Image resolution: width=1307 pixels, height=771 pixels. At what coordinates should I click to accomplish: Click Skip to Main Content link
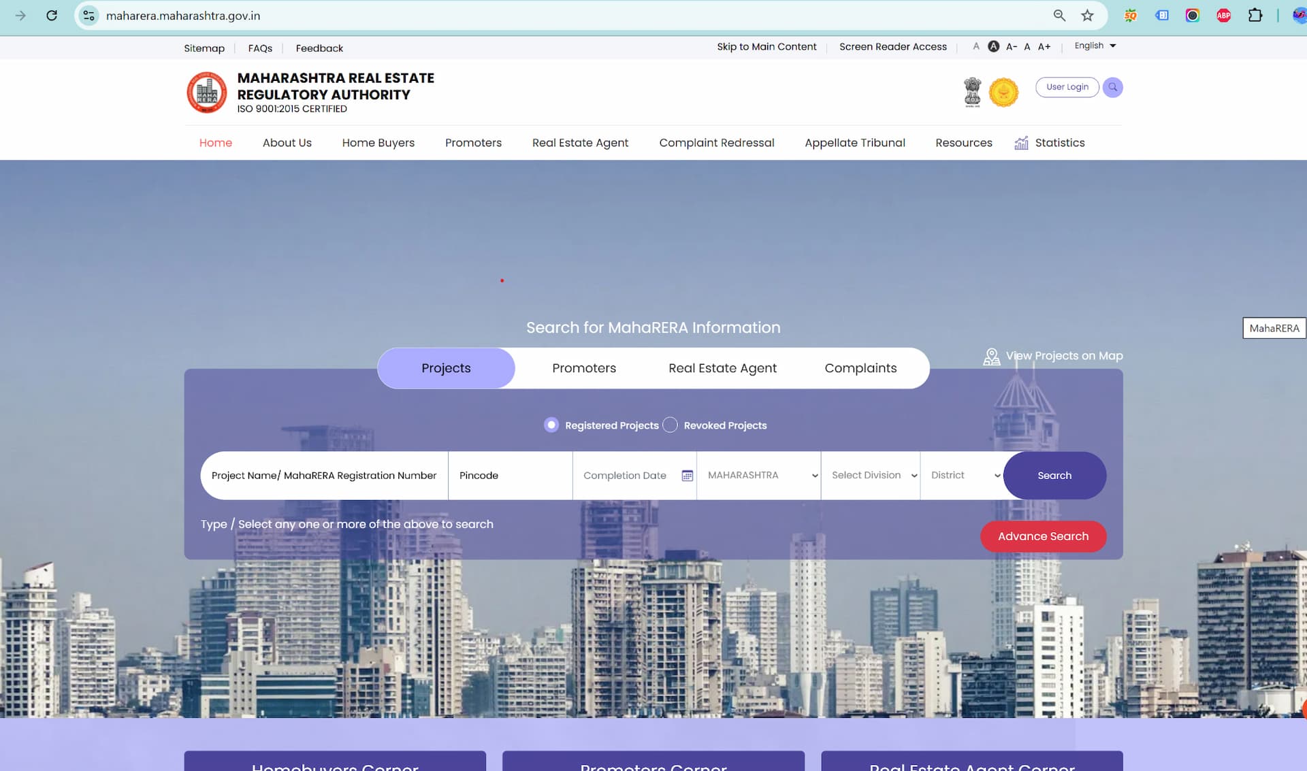[767, 46]
